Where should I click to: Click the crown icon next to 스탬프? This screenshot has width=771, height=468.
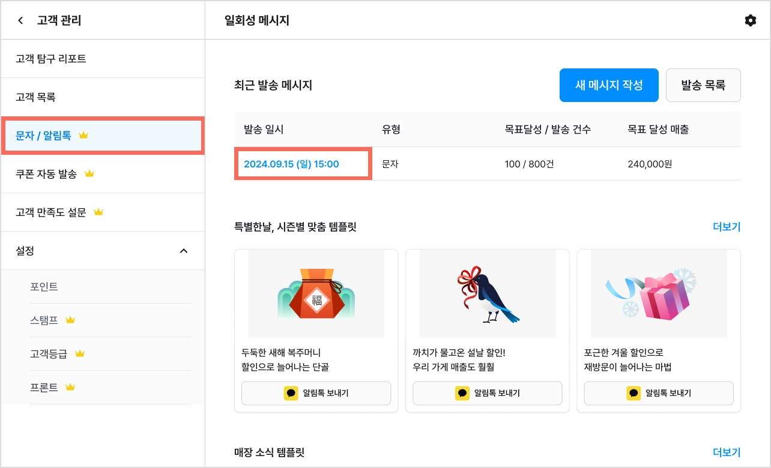(x=70, y=320)
